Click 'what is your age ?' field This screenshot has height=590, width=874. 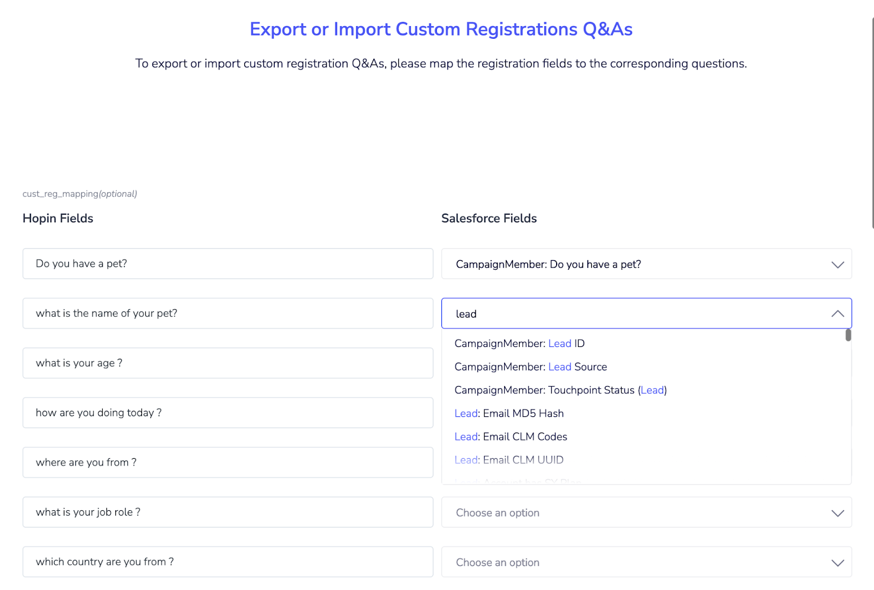pyautogui.click(x=228, y=363)
